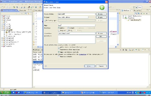Viewport: 151px width, 96px height.
Task: Click the open folder icon in main toolbar
Action: 40,7
